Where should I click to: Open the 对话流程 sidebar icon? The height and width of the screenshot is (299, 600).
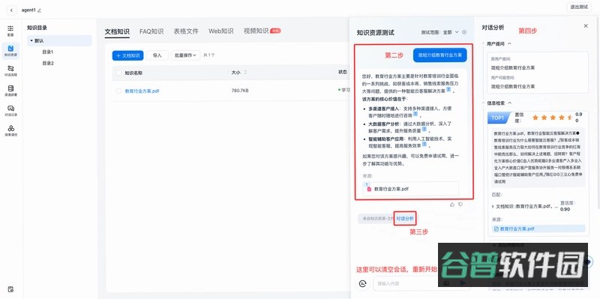click(10, 70)
